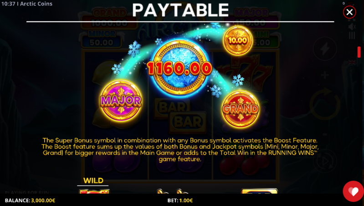Decrease bet with the minus icon

tap(325, 134)
